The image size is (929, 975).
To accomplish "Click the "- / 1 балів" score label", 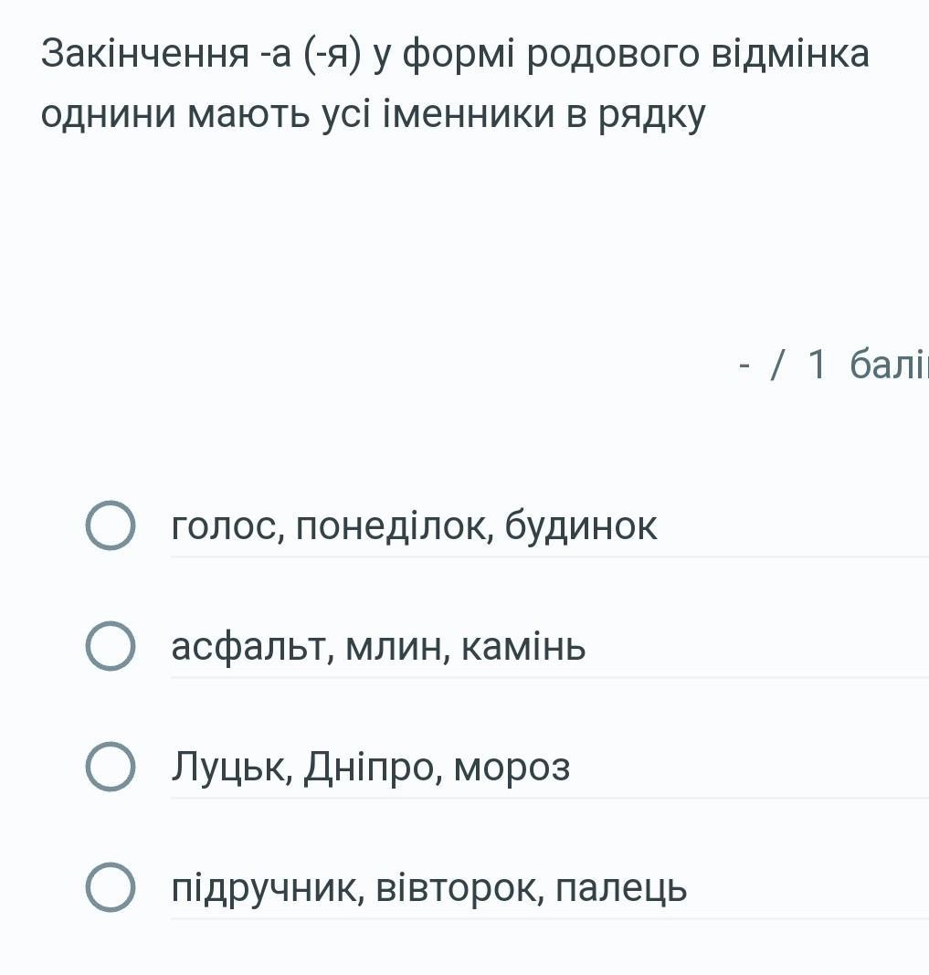I will click(831, 365).
